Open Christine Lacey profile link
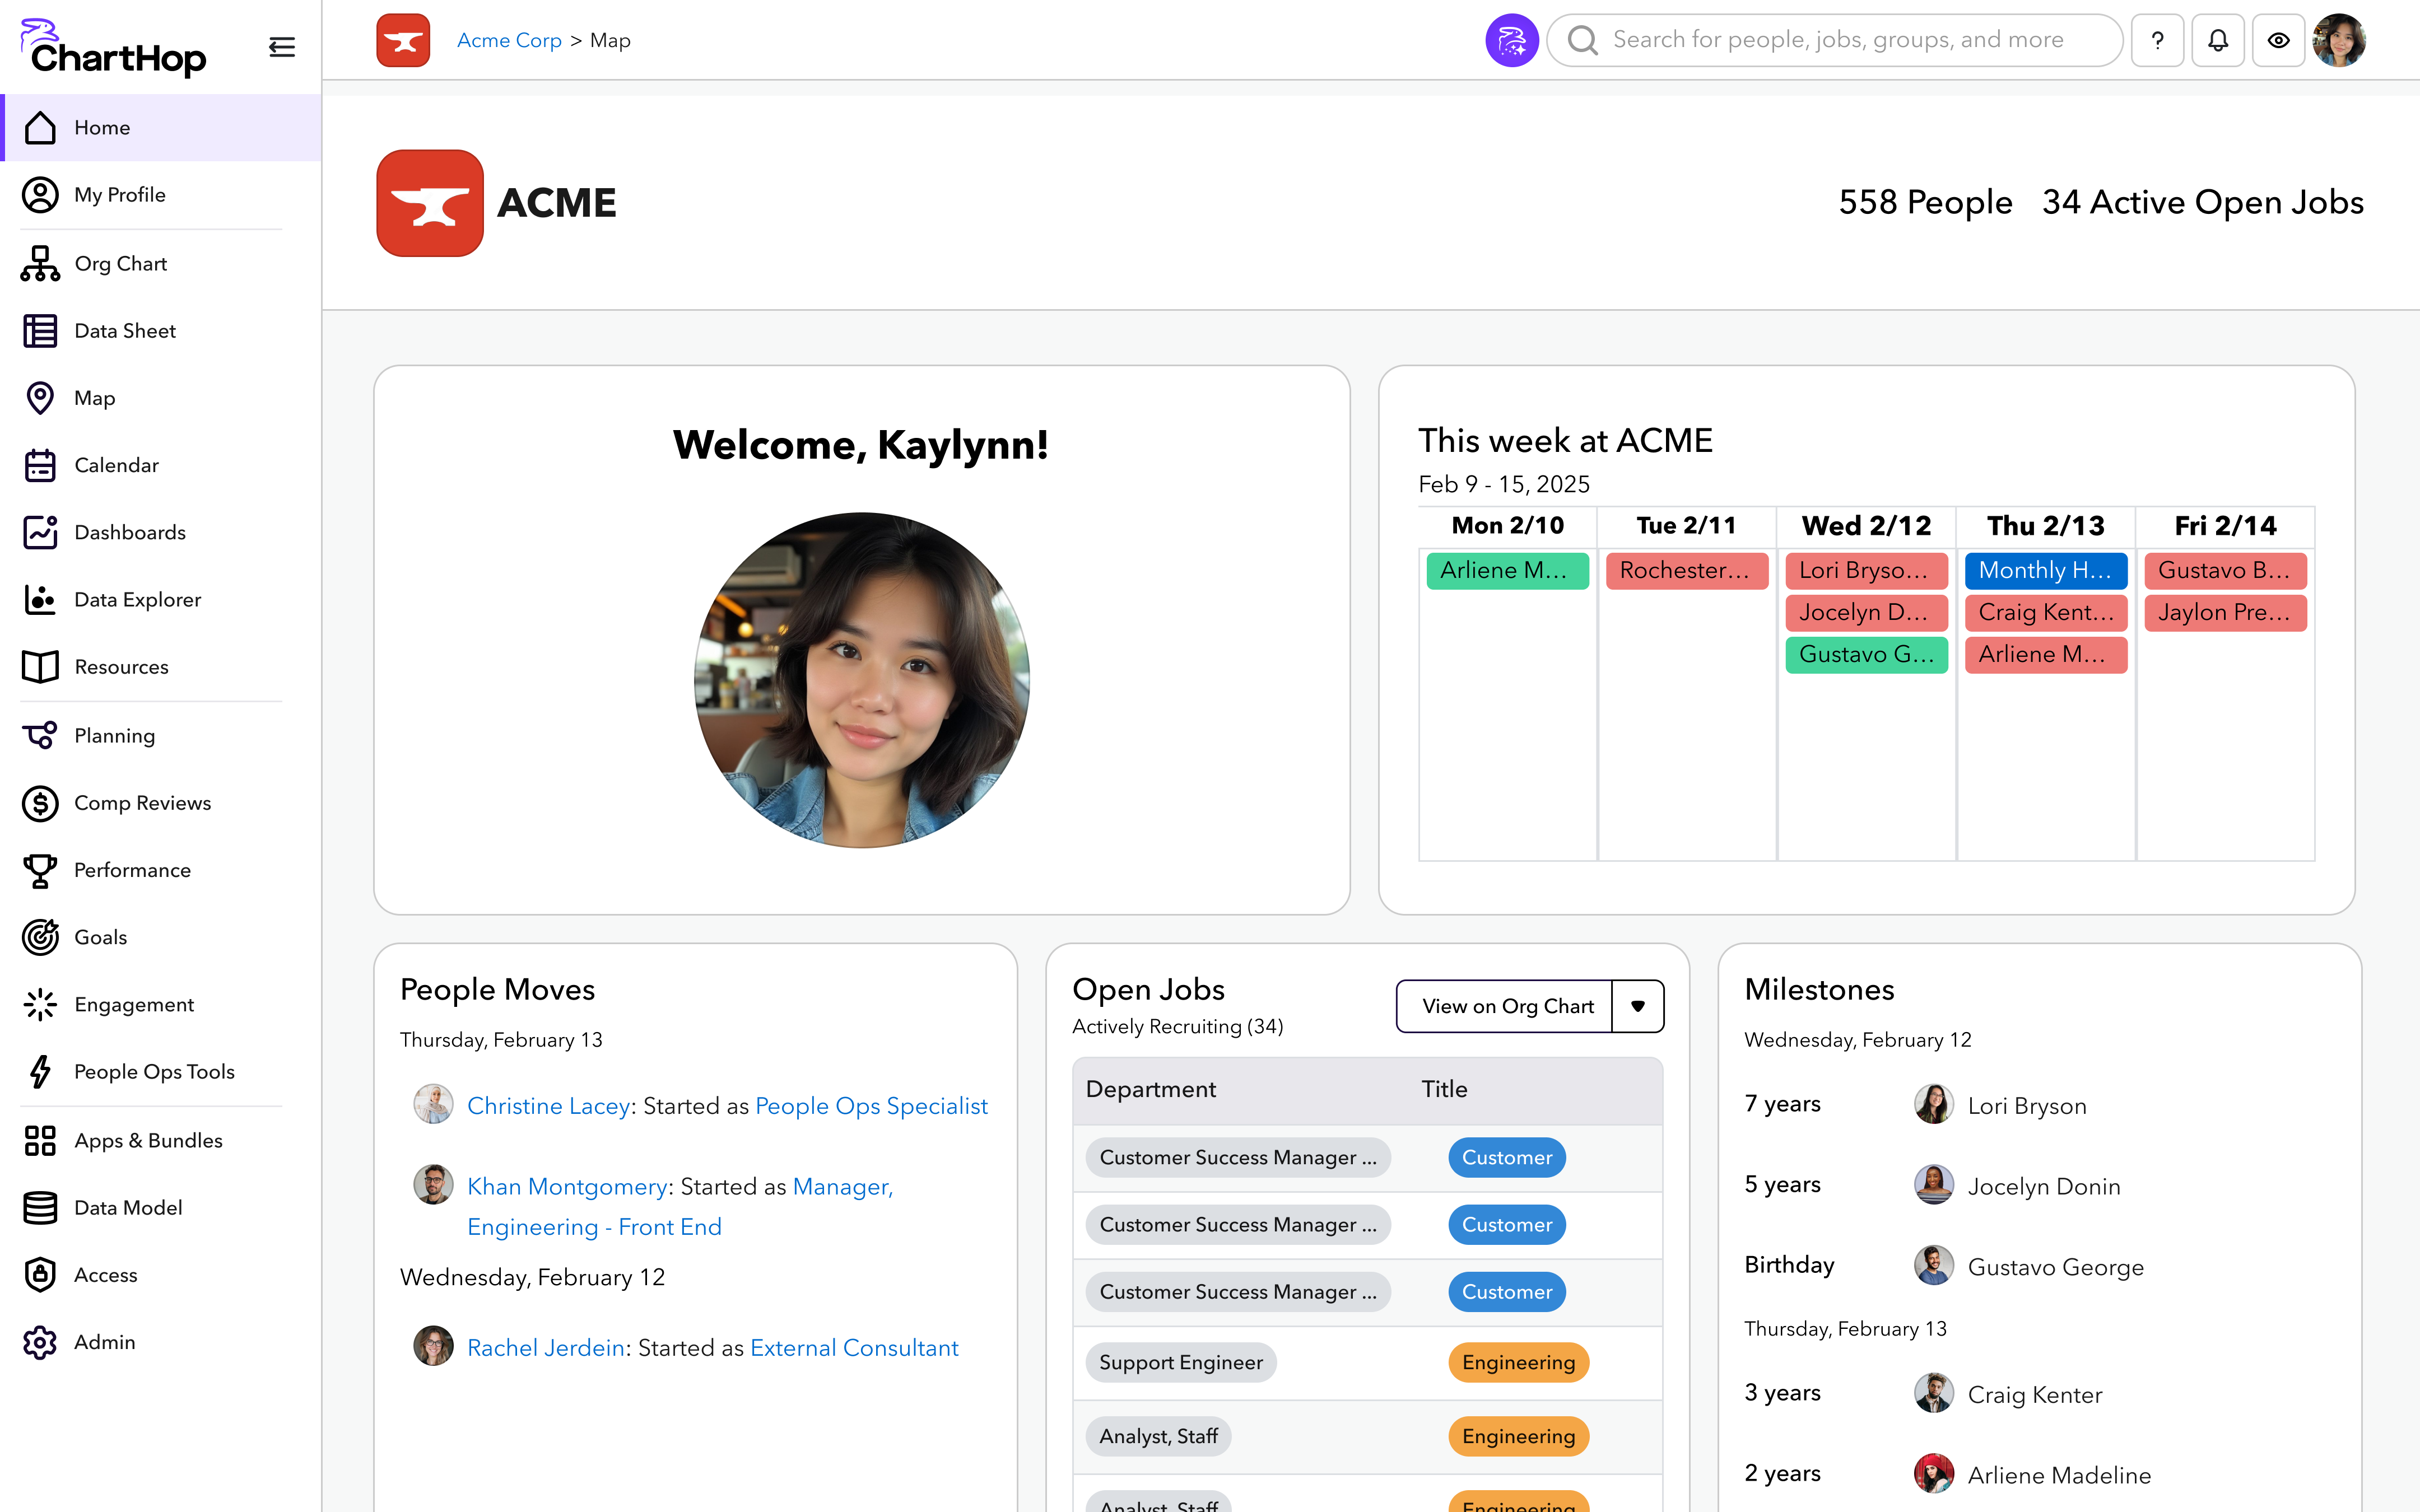Viewport: 2420px width, 1512px height. pos(548,1106)
